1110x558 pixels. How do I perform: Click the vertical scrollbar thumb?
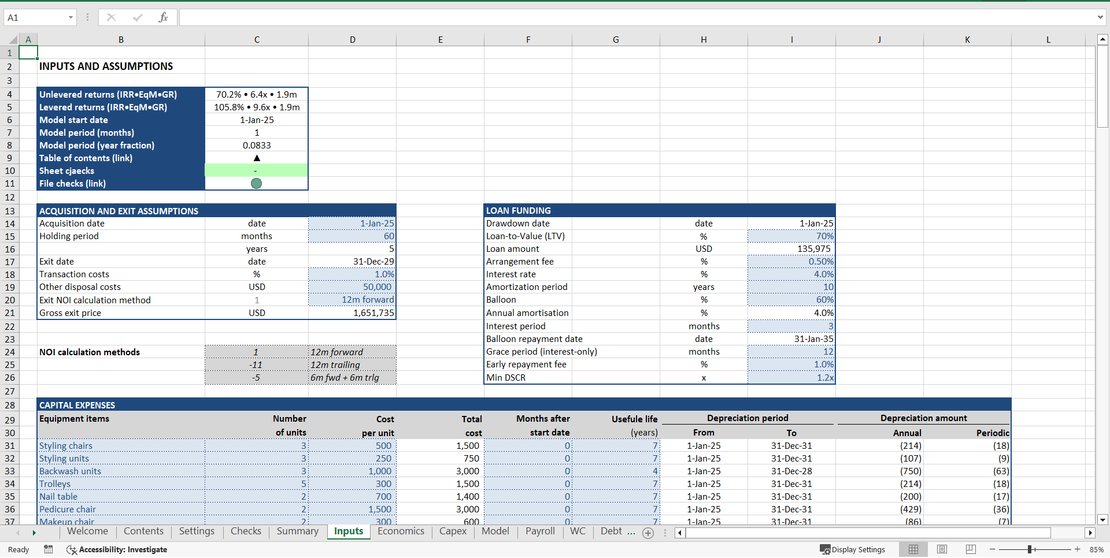(x=1102, y=87)
